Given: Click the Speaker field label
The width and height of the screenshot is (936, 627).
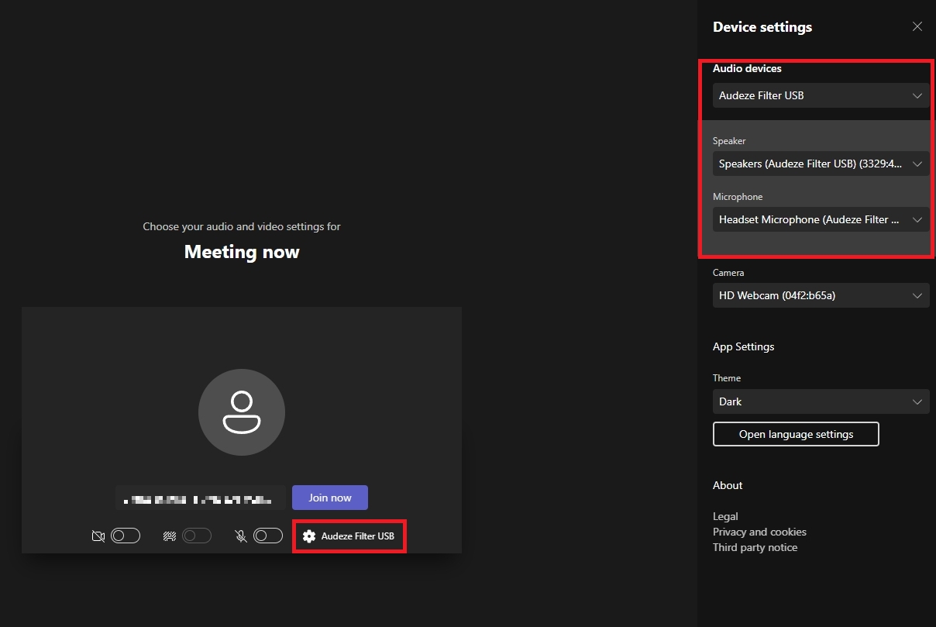Looking at the screenshot, I should coord(729,141).
